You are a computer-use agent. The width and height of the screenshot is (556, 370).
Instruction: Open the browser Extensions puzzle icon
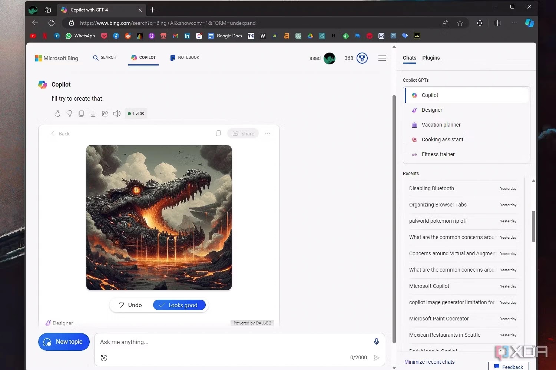(x=480, y=23)
